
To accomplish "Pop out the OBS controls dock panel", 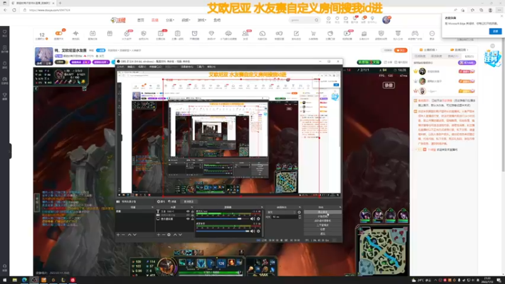I will pyautogui.click(x=340, y=208).
